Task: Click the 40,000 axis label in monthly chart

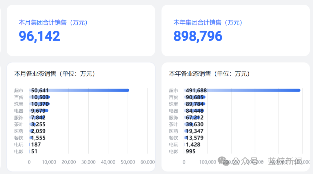Action: 108,162
